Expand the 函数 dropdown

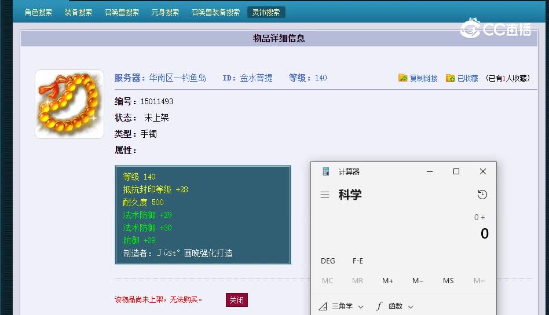411,306
